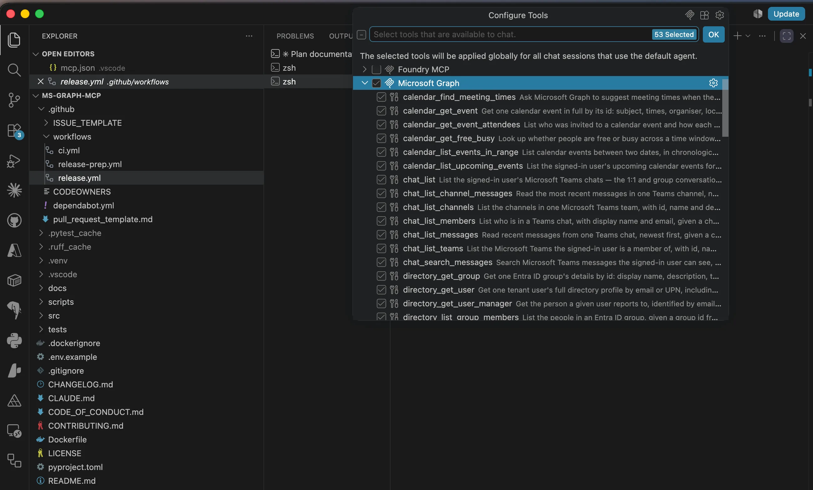
Task: Collapse the .github folder
Action: [41, 109]
